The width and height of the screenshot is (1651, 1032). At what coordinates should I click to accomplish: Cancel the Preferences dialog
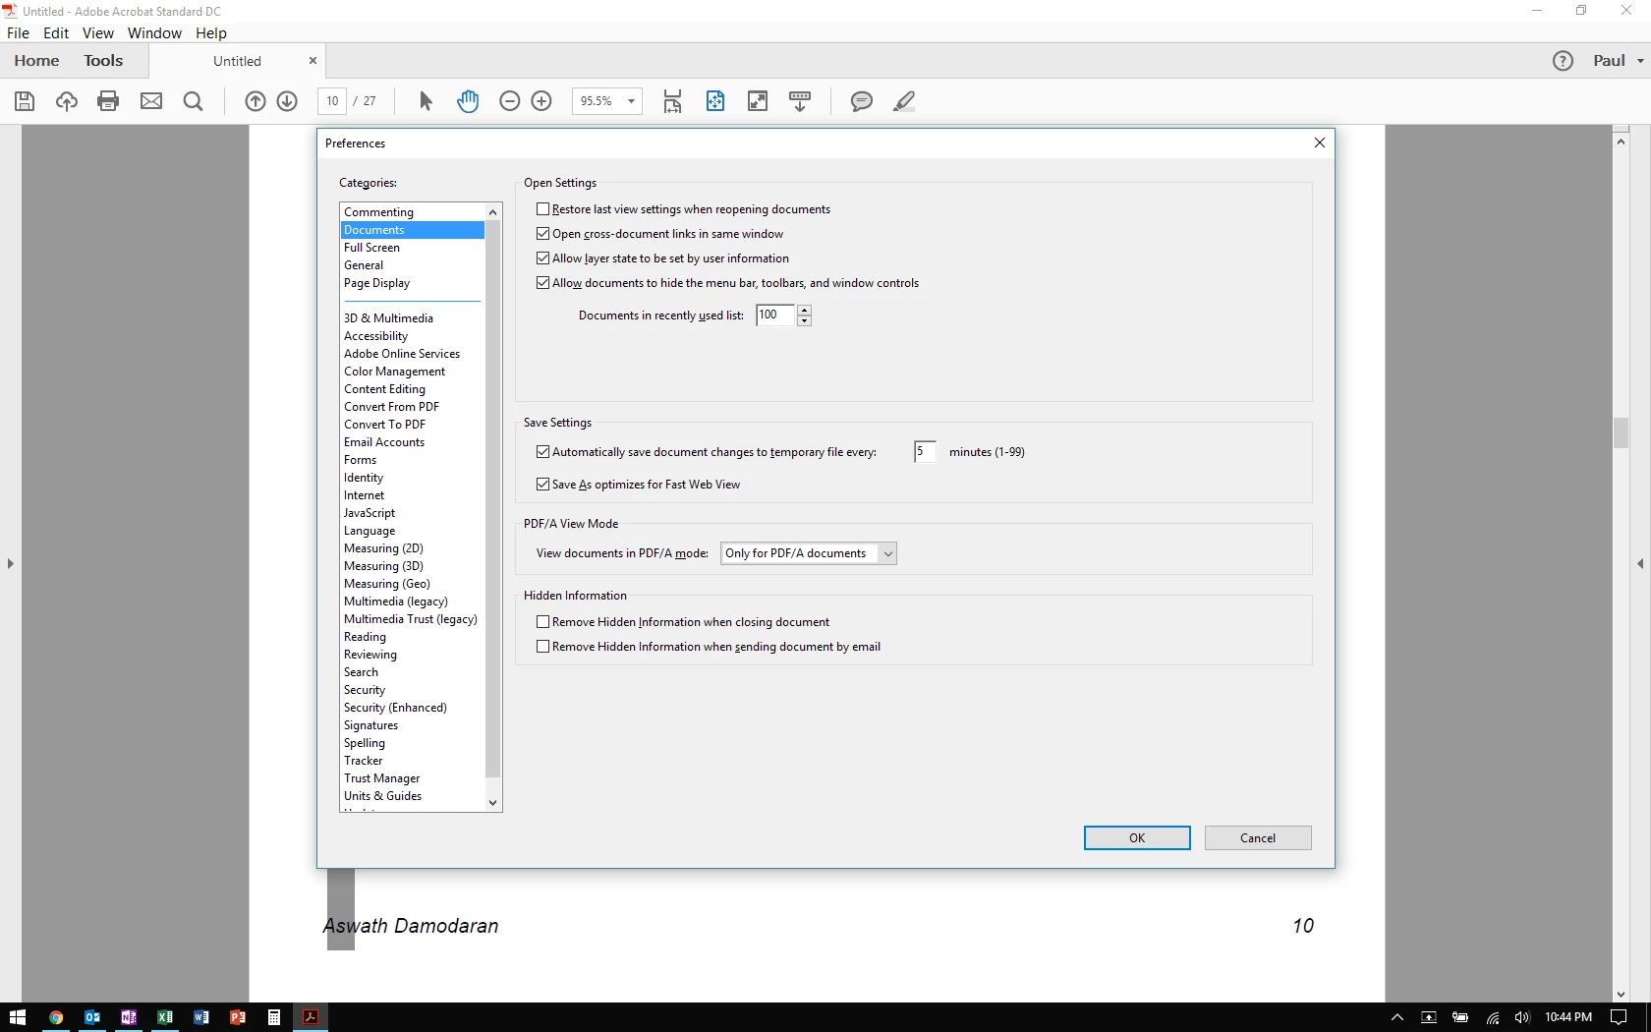[x=1258, y=838]
